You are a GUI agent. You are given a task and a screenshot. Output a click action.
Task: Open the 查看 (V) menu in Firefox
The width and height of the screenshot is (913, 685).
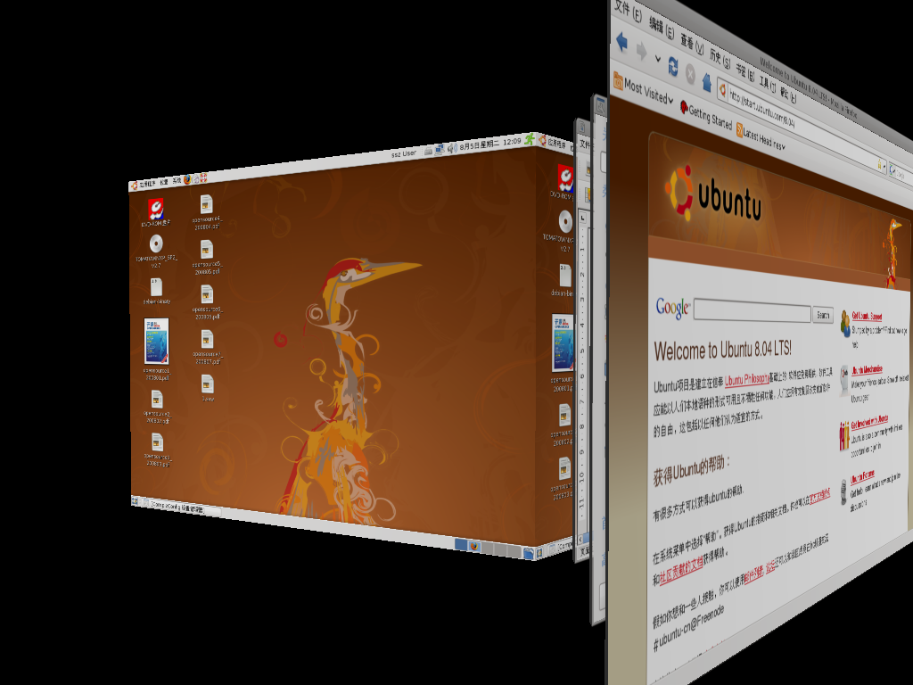coord(692,43)
